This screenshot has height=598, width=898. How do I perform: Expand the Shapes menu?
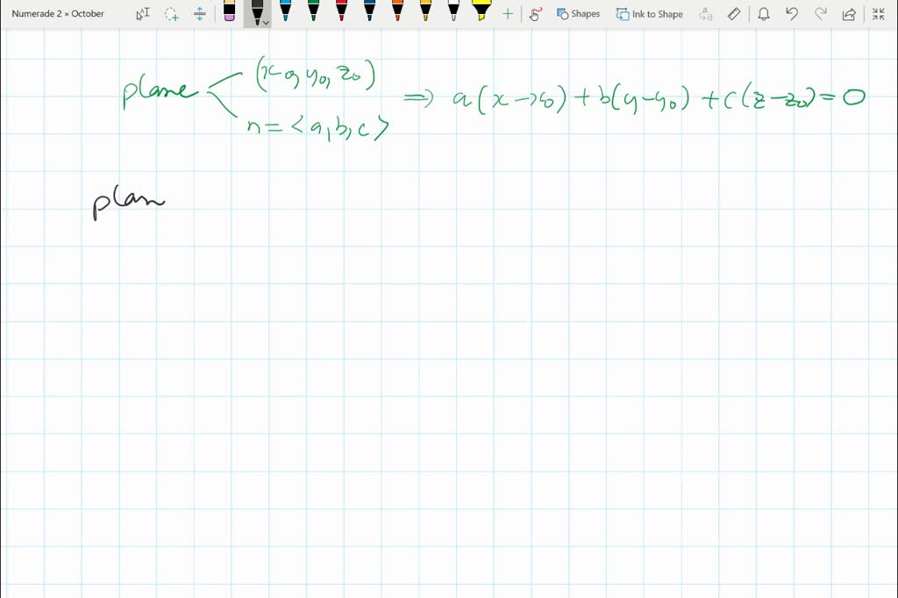pos(579,14)
